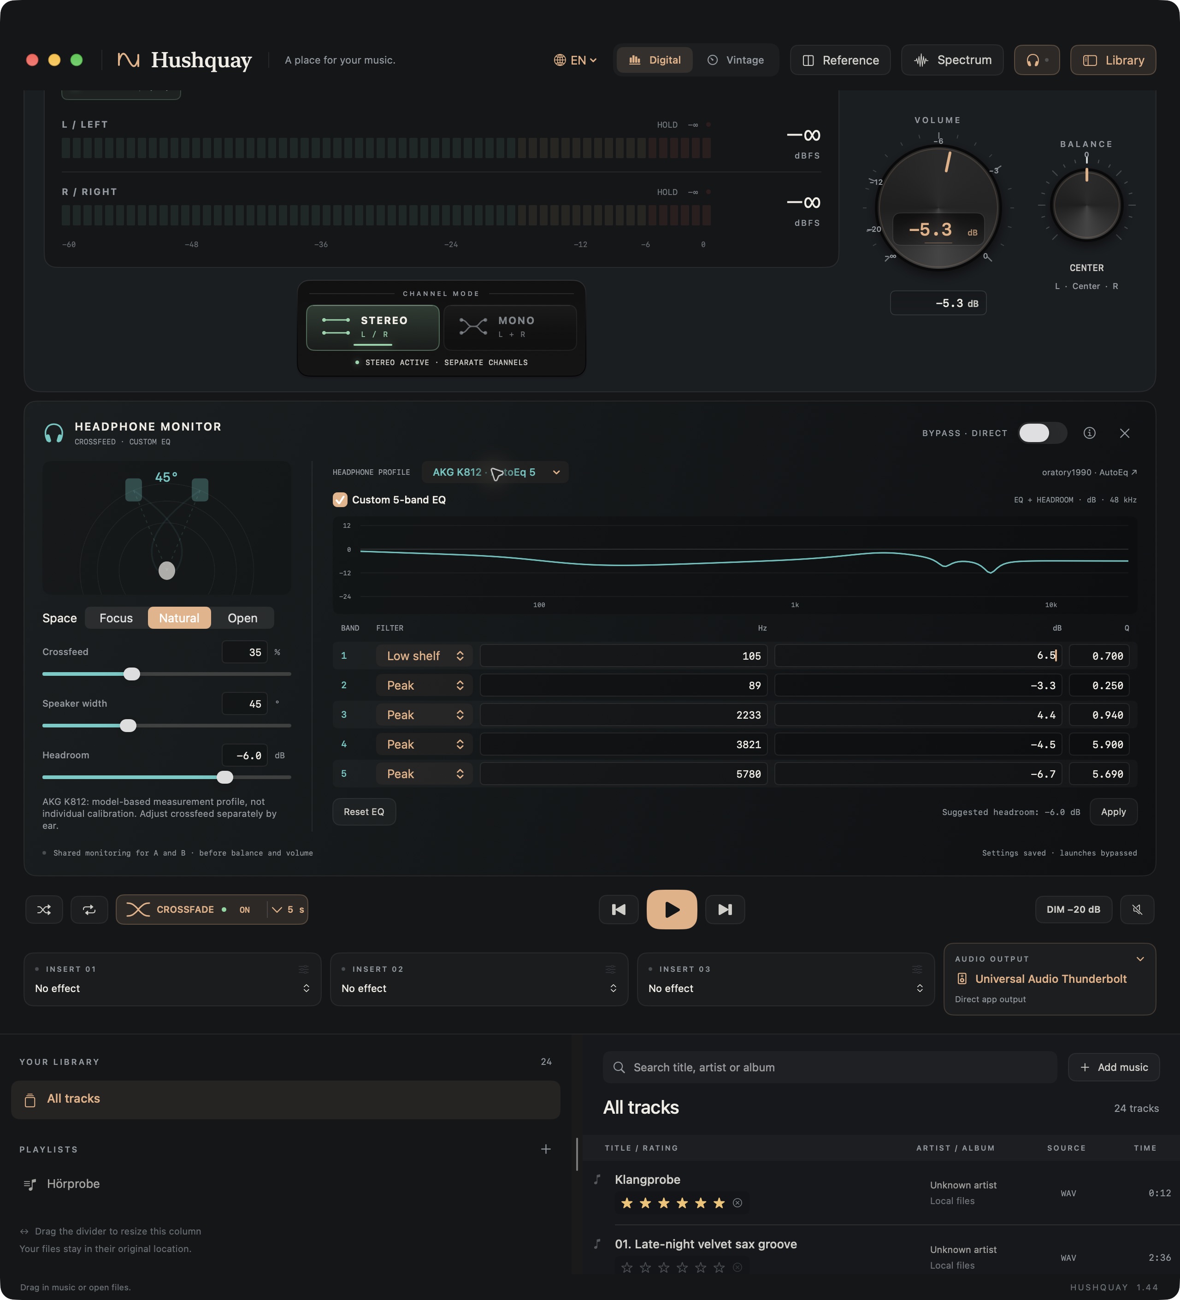Open the Reference panel

click(x=840, y=60)
